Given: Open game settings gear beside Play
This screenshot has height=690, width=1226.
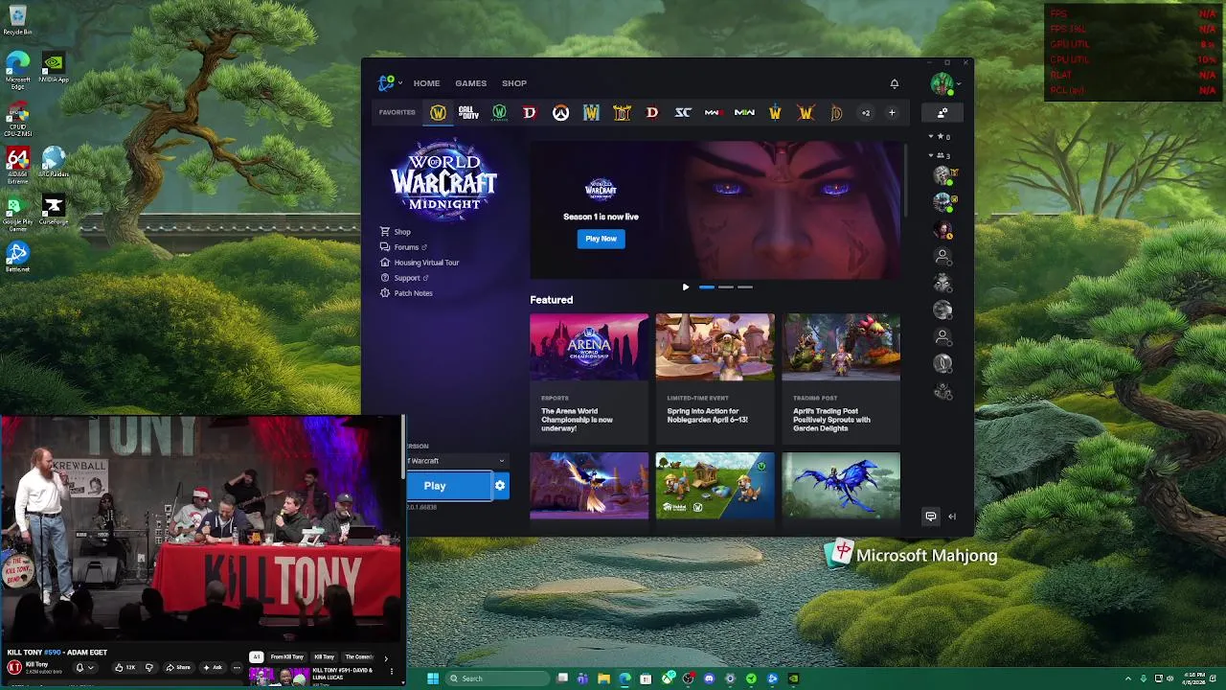Looking at the screenshot, I should (500, 486).
